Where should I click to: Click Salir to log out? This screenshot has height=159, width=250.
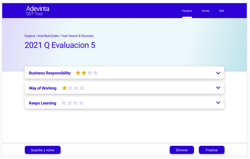point(221,11)
